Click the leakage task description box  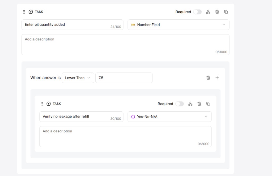tap(125, 137)
